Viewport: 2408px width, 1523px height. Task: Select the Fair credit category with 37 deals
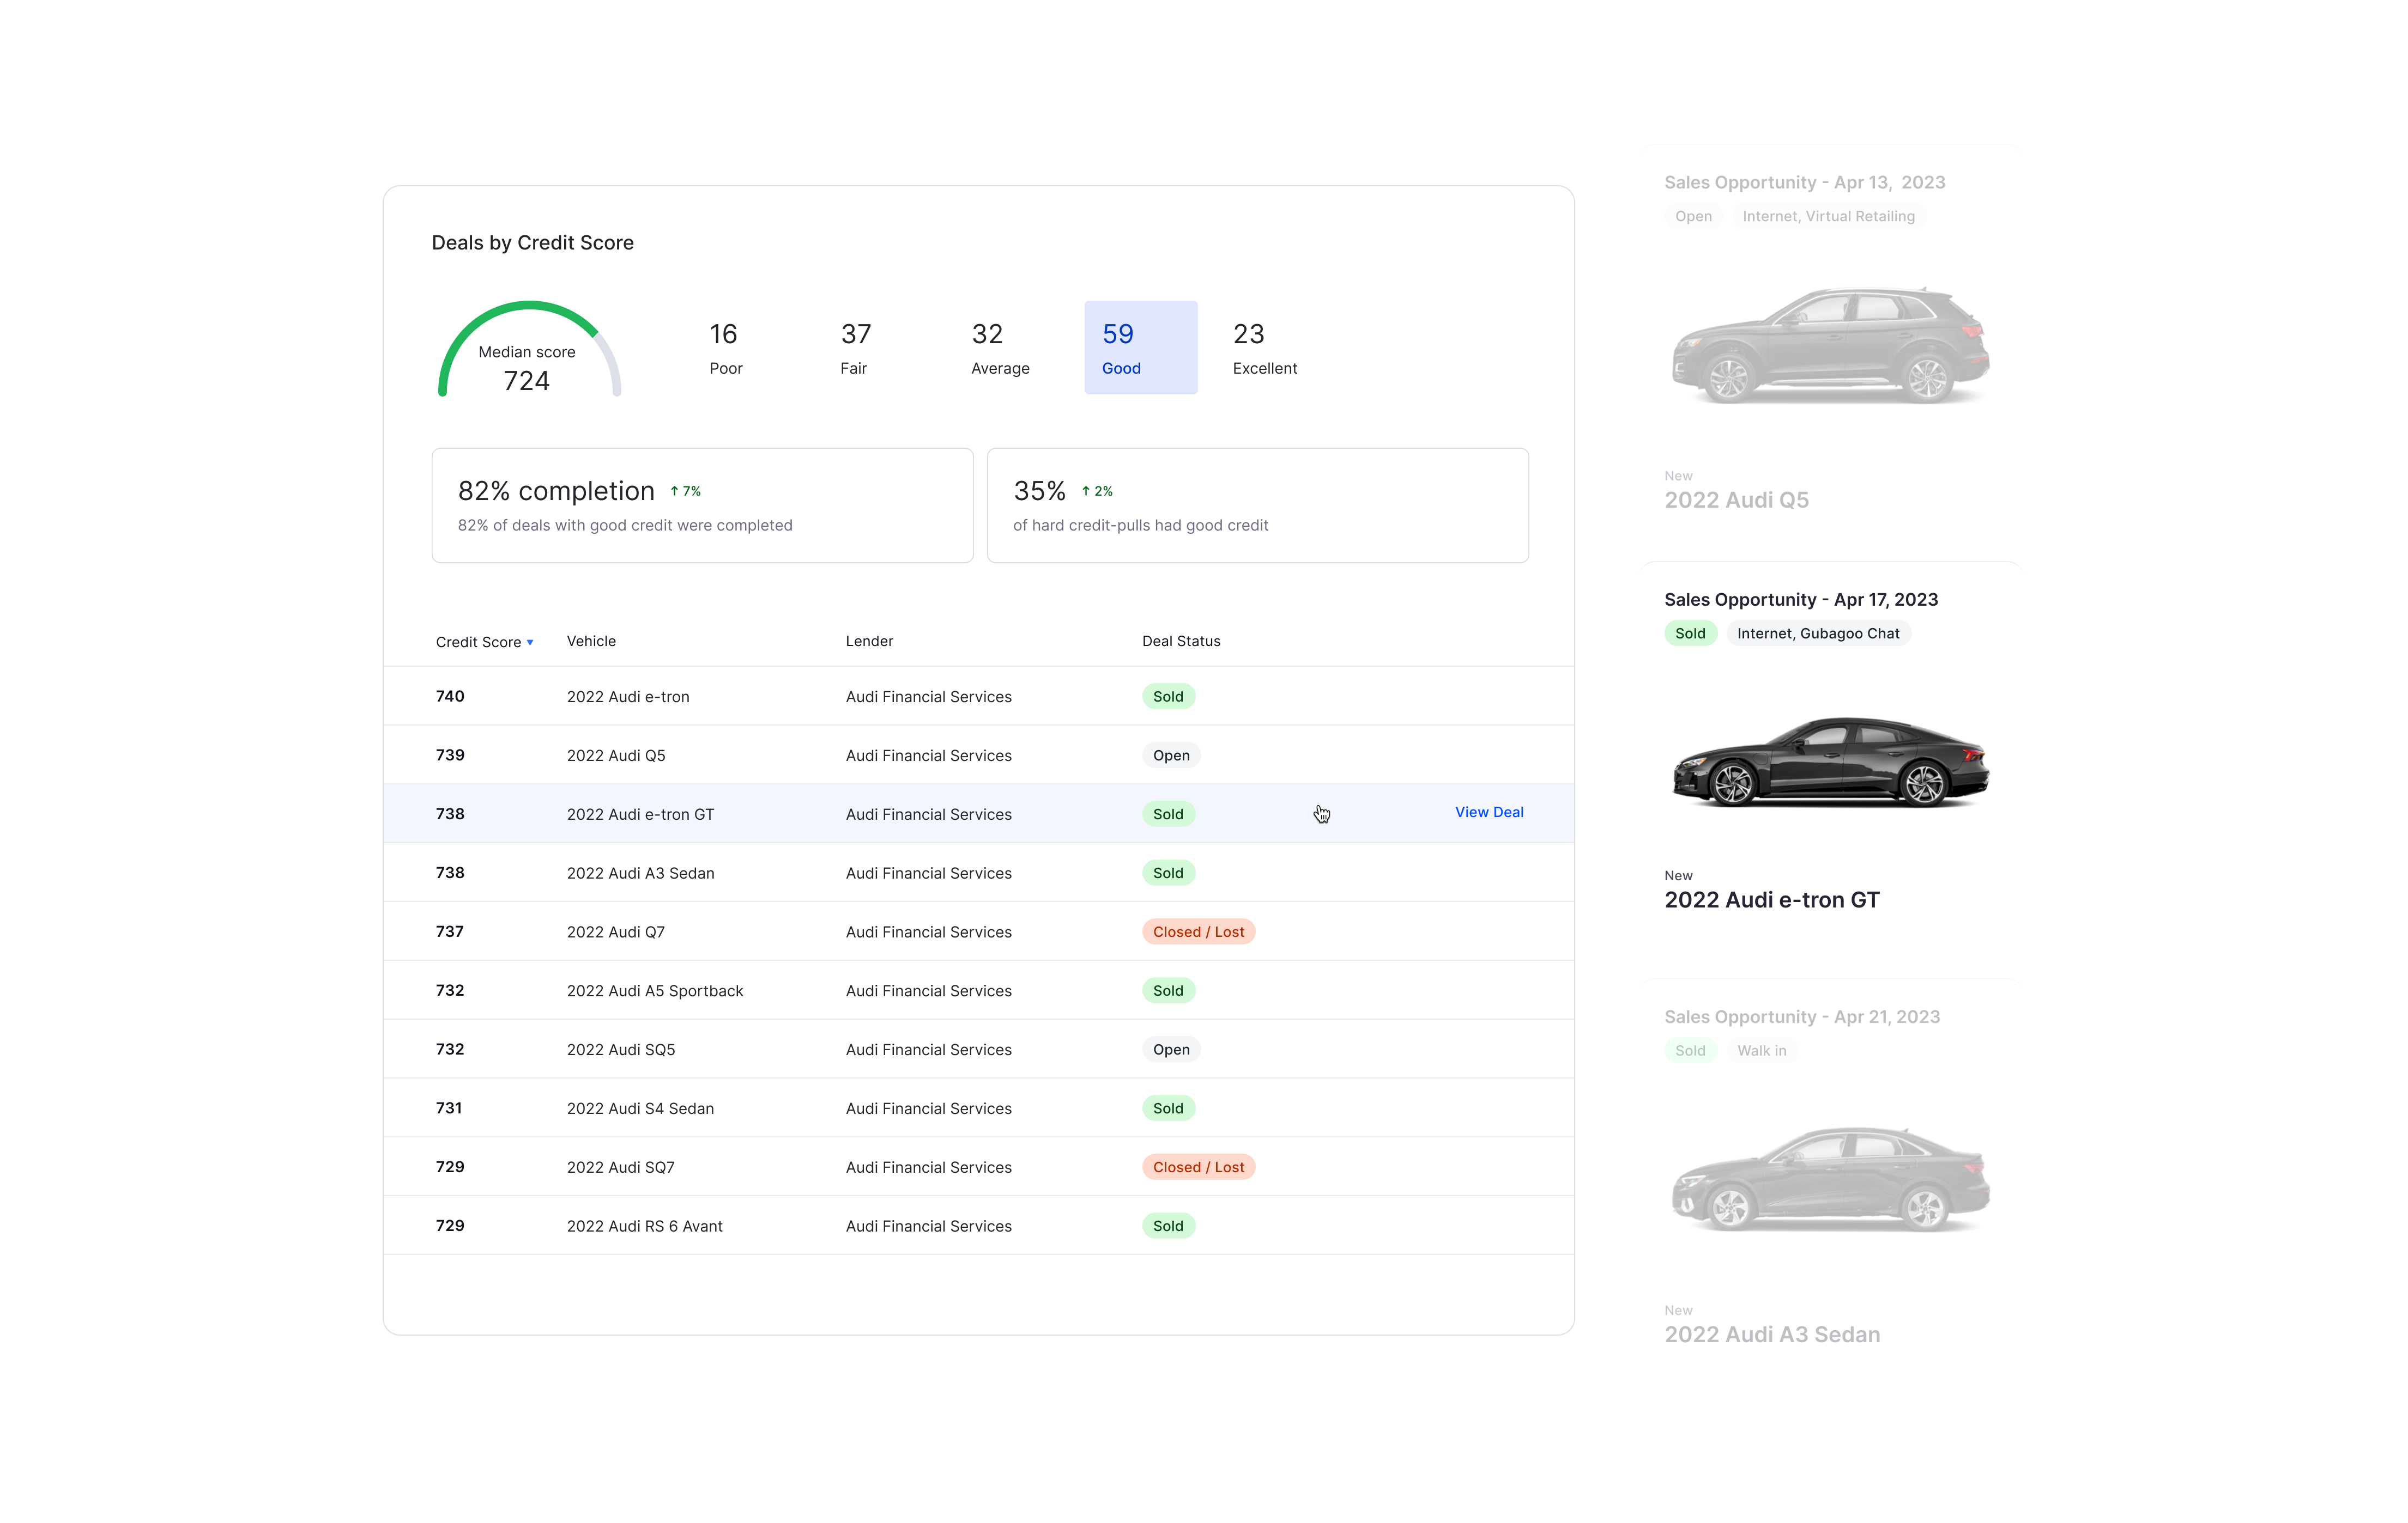[x=855, y=348]
